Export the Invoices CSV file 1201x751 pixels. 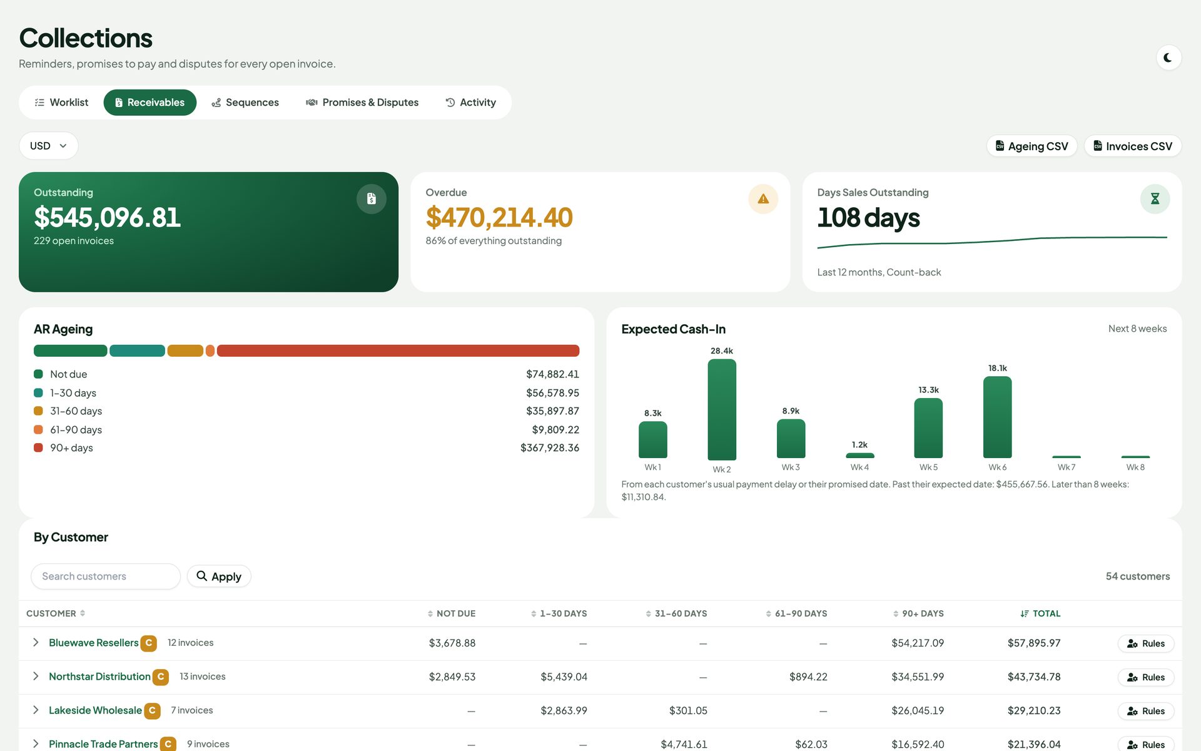1132,146
